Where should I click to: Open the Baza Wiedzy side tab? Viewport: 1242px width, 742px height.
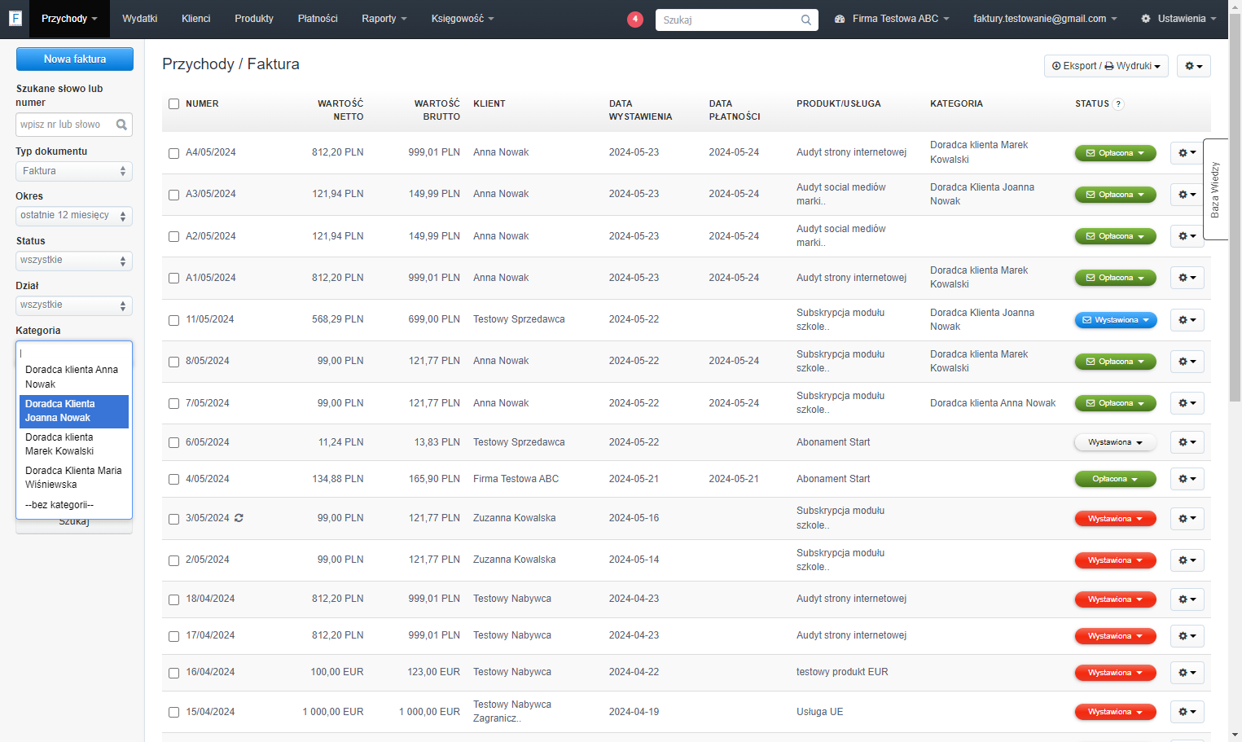1215,189
